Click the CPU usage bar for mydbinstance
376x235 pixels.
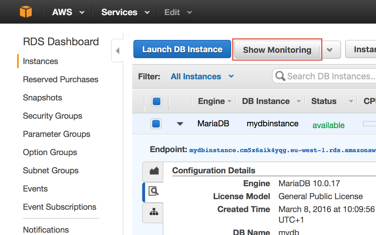click(370, 124)
